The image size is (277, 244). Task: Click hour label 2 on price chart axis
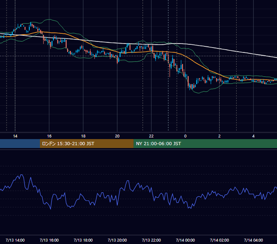pos(220,136)
